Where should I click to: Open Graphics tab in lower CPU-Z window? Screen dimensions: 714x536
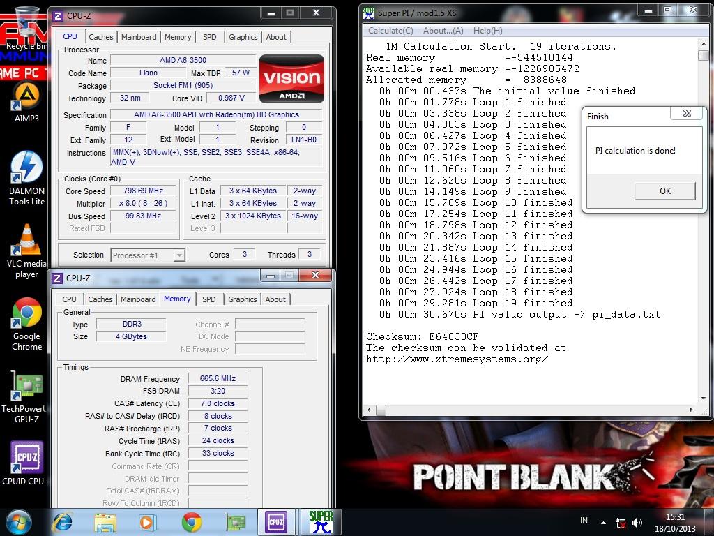tap(242, 299)
